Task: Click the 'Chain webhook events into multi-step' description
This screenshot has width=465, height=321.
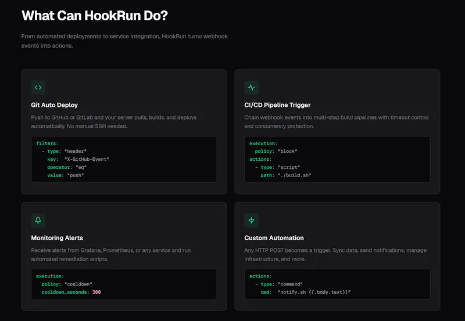Action: [337, 122]
